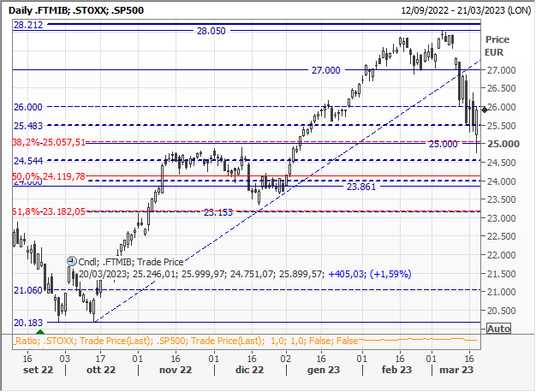Click the 23.861 support level label
Image resolution: width=536 pixels, height=392 pixels.
tap(362, 186)
